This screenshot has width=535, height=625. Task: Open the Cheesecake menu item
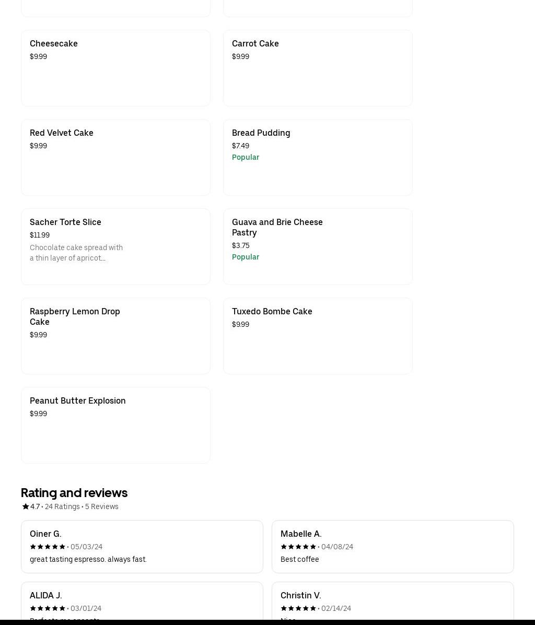click(115, 68)
